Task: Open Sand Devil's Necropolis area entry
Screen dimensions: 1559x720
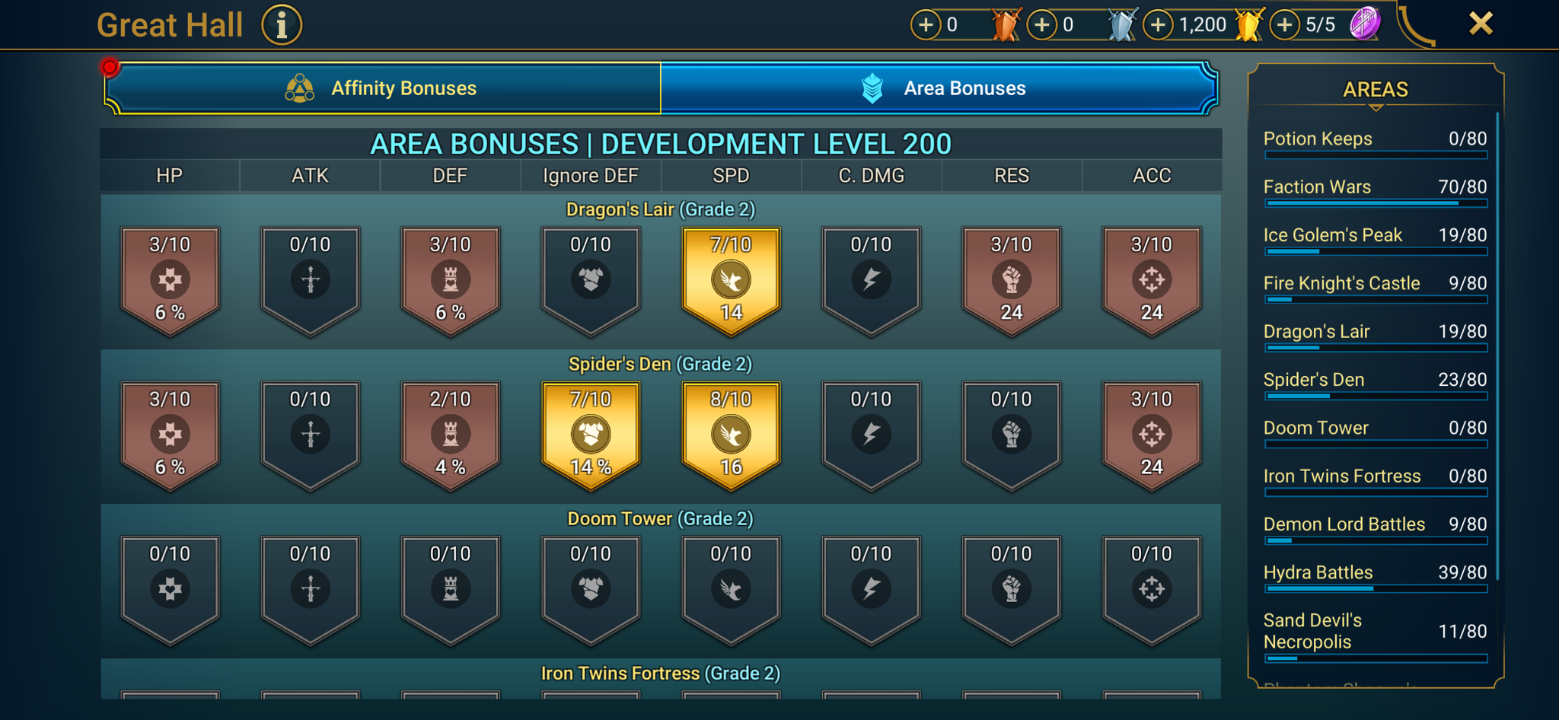Action: point(1376,638)
